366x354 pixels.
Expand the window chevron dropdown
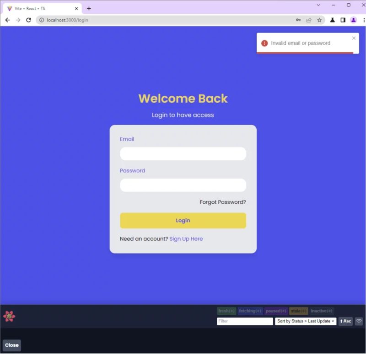[x=318, y=5]
